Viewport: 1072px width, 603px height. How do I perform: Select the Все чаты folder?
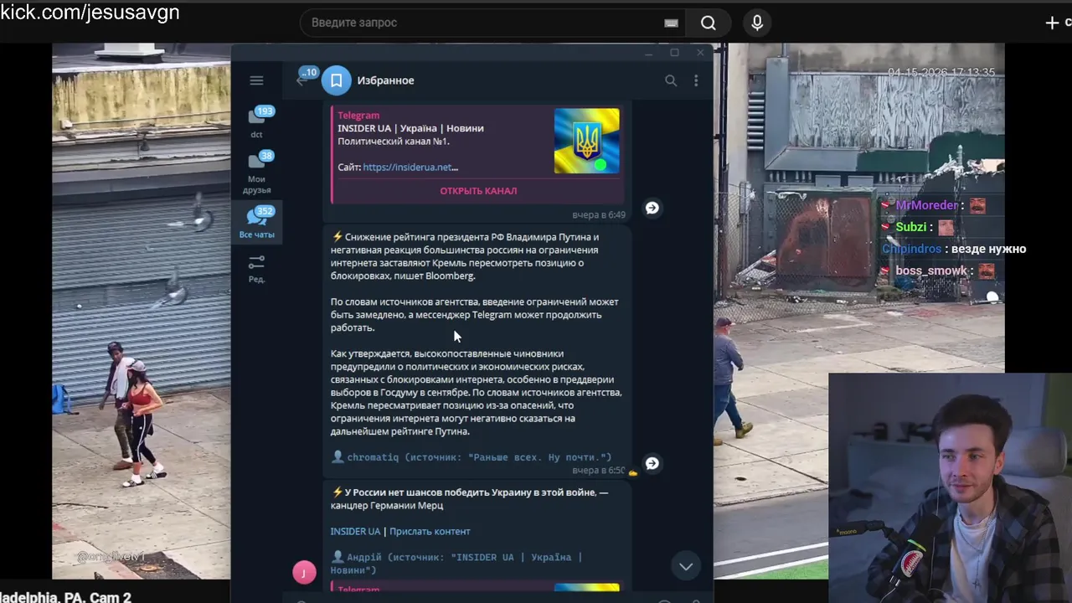256,223
